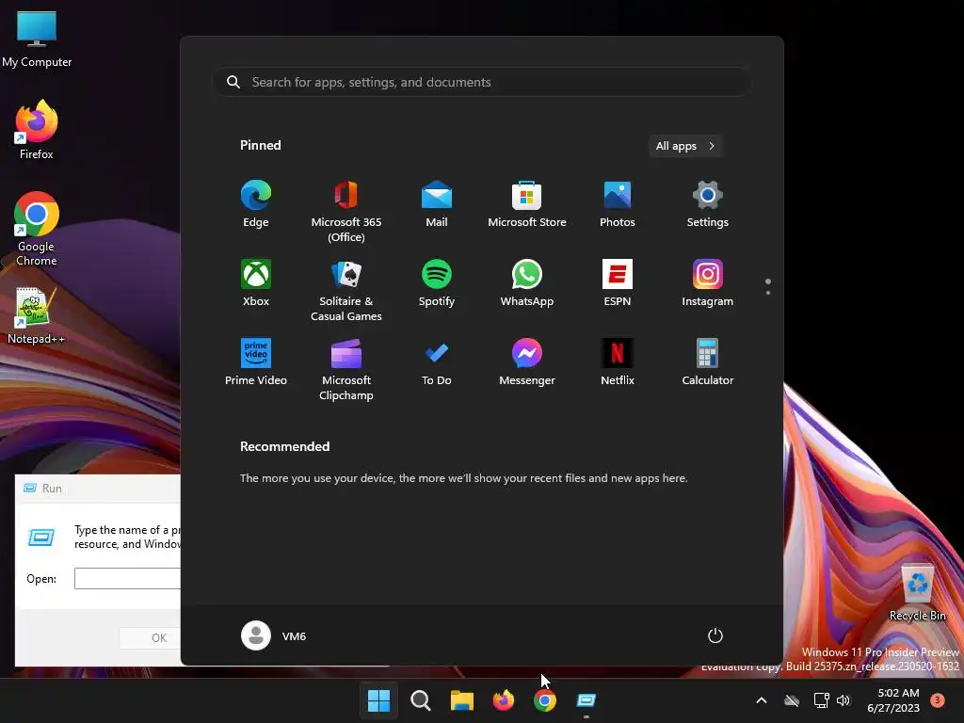The height and width of the screenshot is (723, 964).
Task: Open Microsoft Store
Action: coord(527,204)
